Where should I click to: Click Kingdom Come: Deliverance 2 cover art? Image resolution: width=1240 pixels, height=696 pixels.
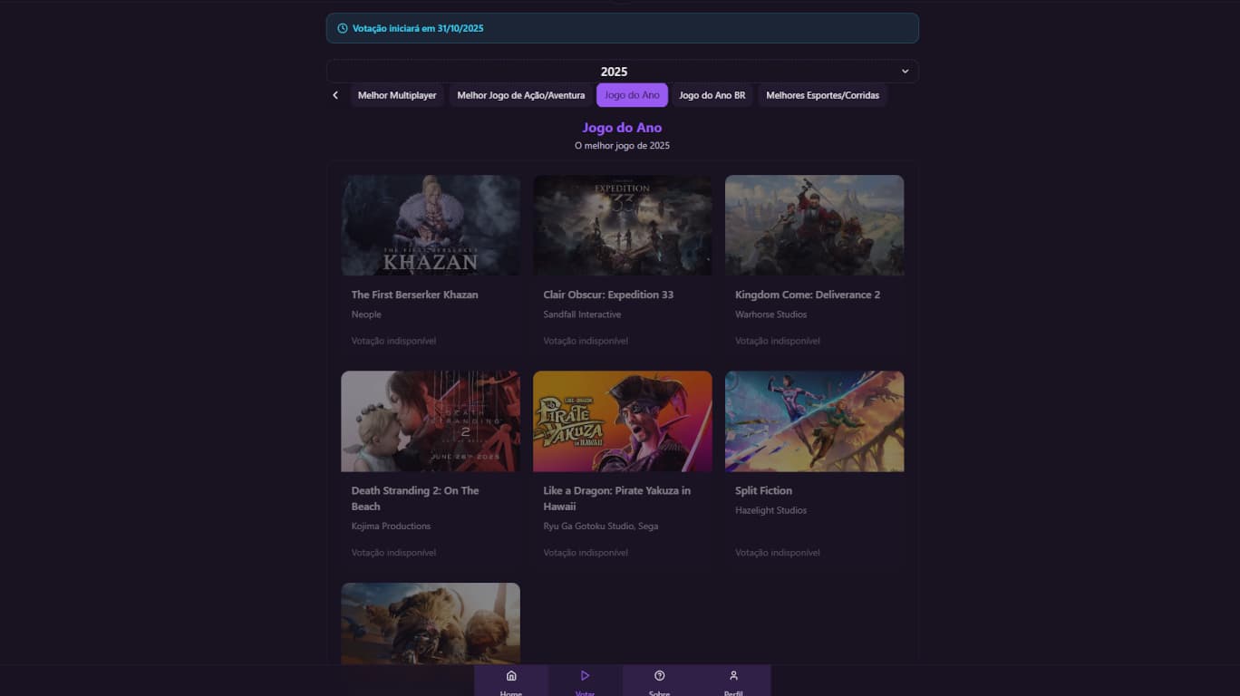pyautogui.click(x=814, y=225)
